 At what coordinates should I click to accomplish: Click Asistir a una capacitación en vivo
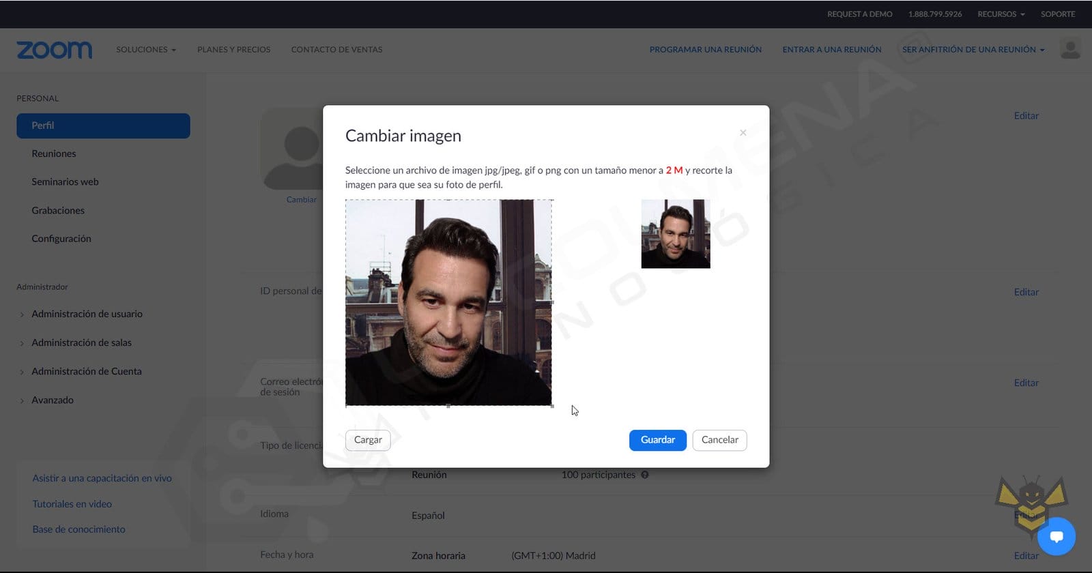pos(102,479)
